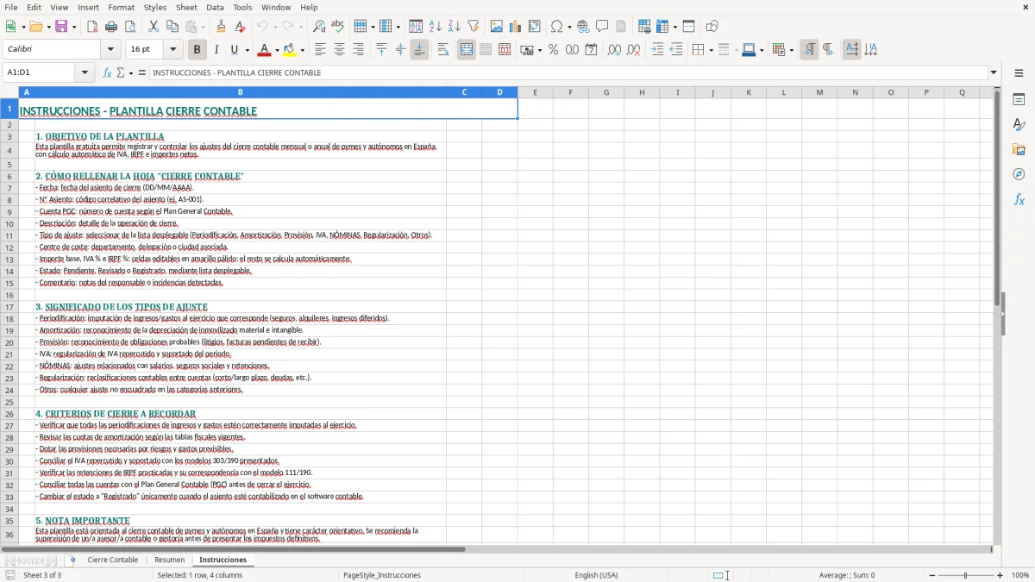Open the borders dropdown arrow
1035x582 pixels.
click(x=710, y=50)
